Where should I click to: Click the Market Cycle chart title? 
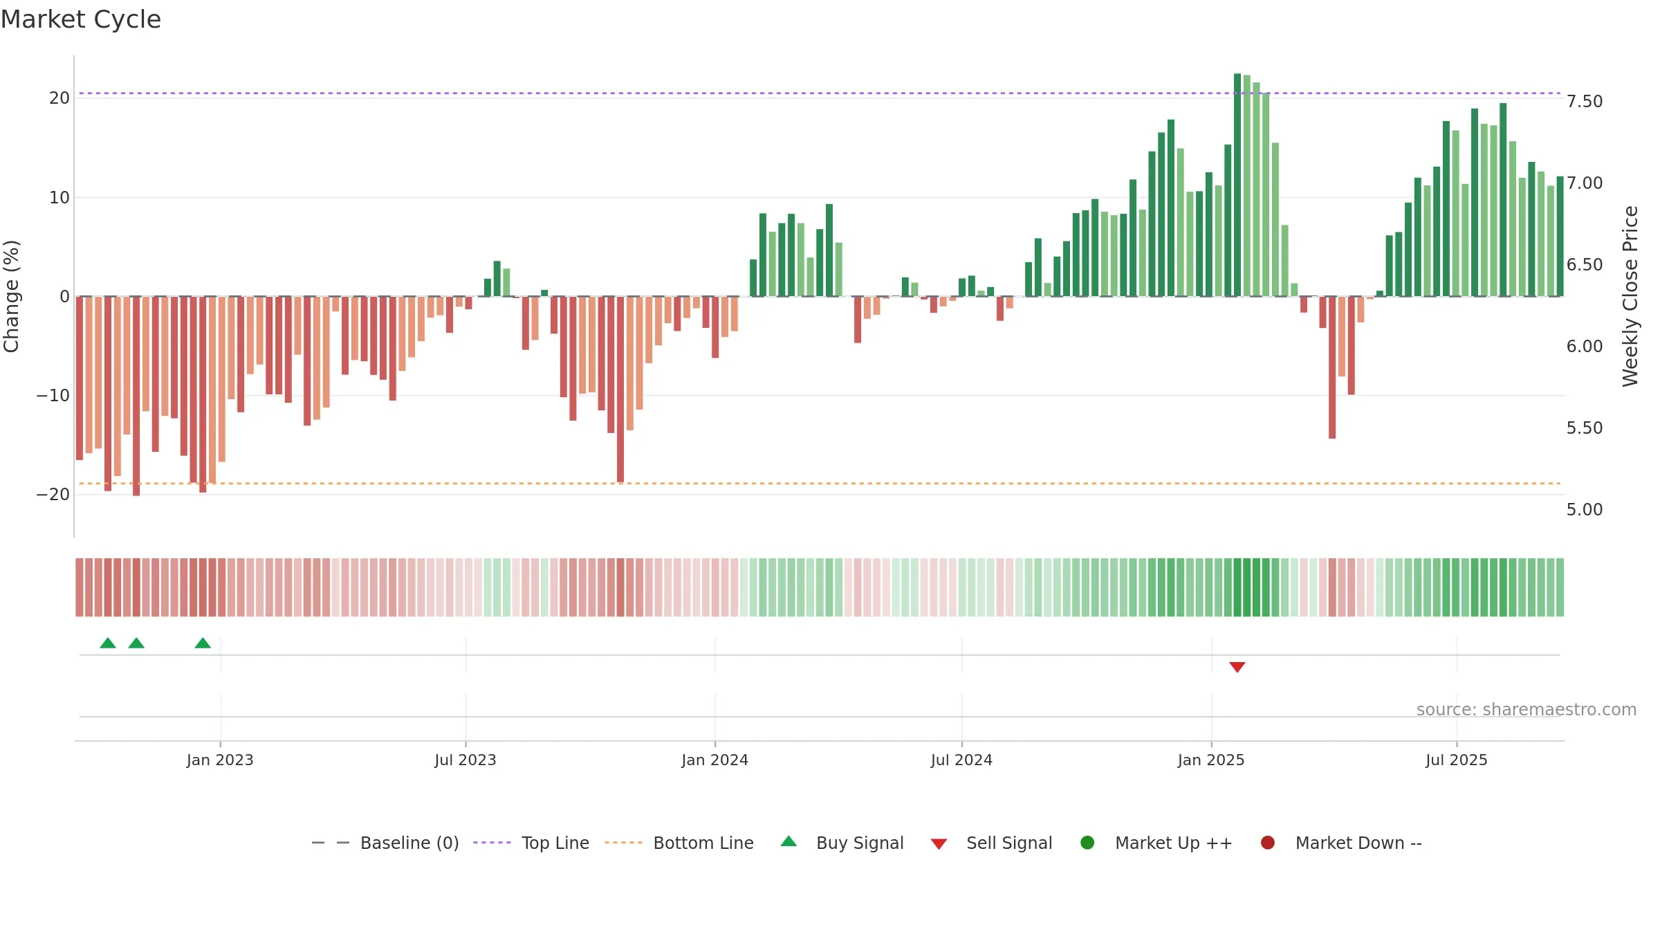click(81, 19)
